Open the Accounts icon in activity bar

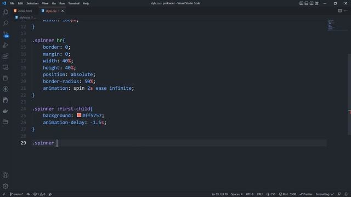[x=5, y=175]
